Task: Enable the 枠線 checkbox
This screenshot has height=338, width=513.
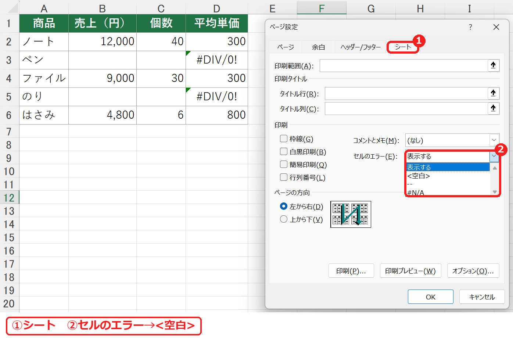Action: pyautogui.click(x=284, y=139)
